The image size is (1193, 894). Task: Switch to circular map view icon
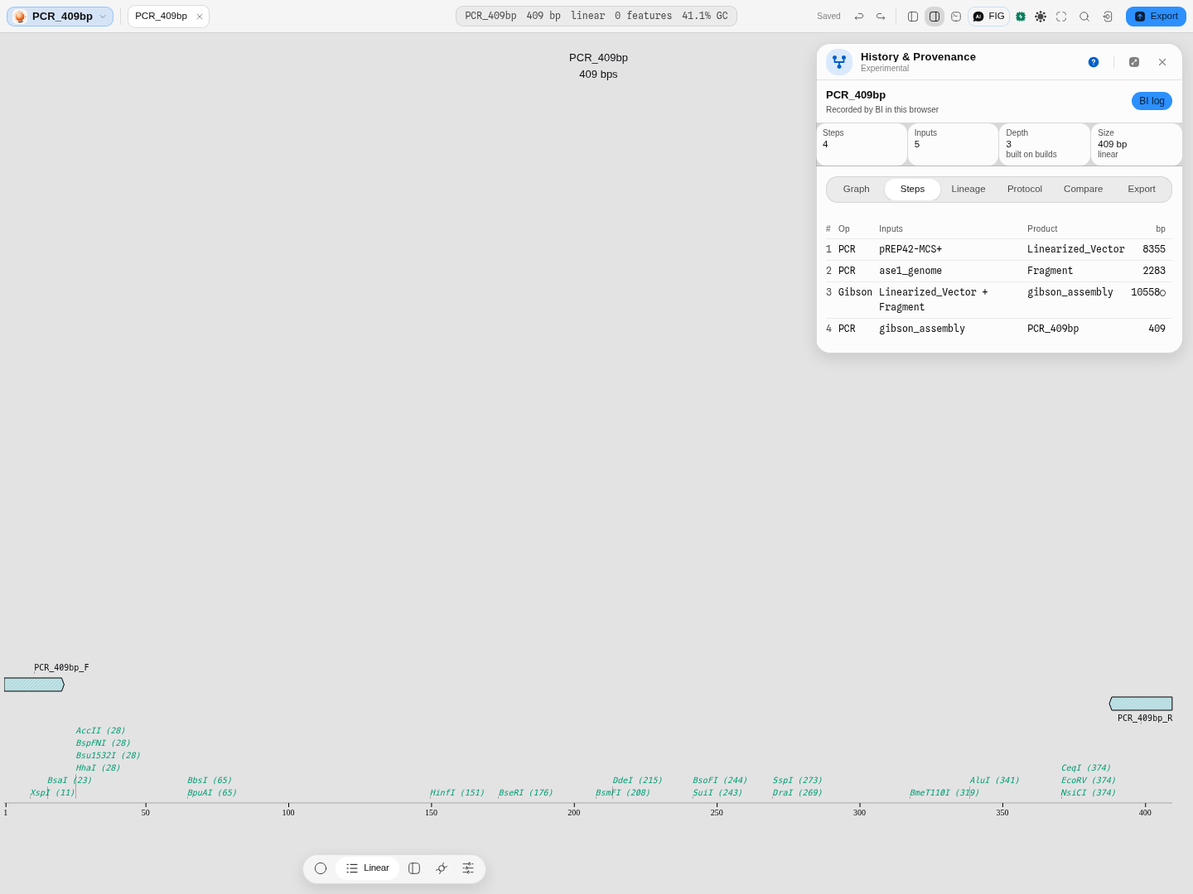pyautogui.click(x=321, y=868)
